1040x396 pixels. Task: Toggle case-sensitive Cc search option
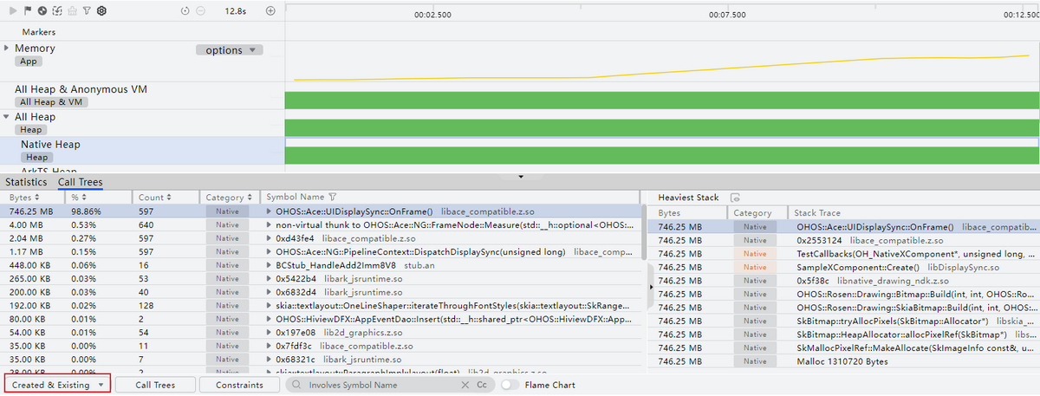(x=482, y=385)
